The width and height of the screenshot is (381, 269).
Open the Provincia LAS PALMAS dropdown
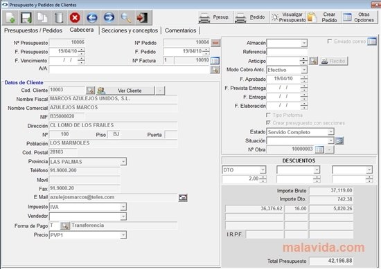pyautogui.click(x=123, y=162)
